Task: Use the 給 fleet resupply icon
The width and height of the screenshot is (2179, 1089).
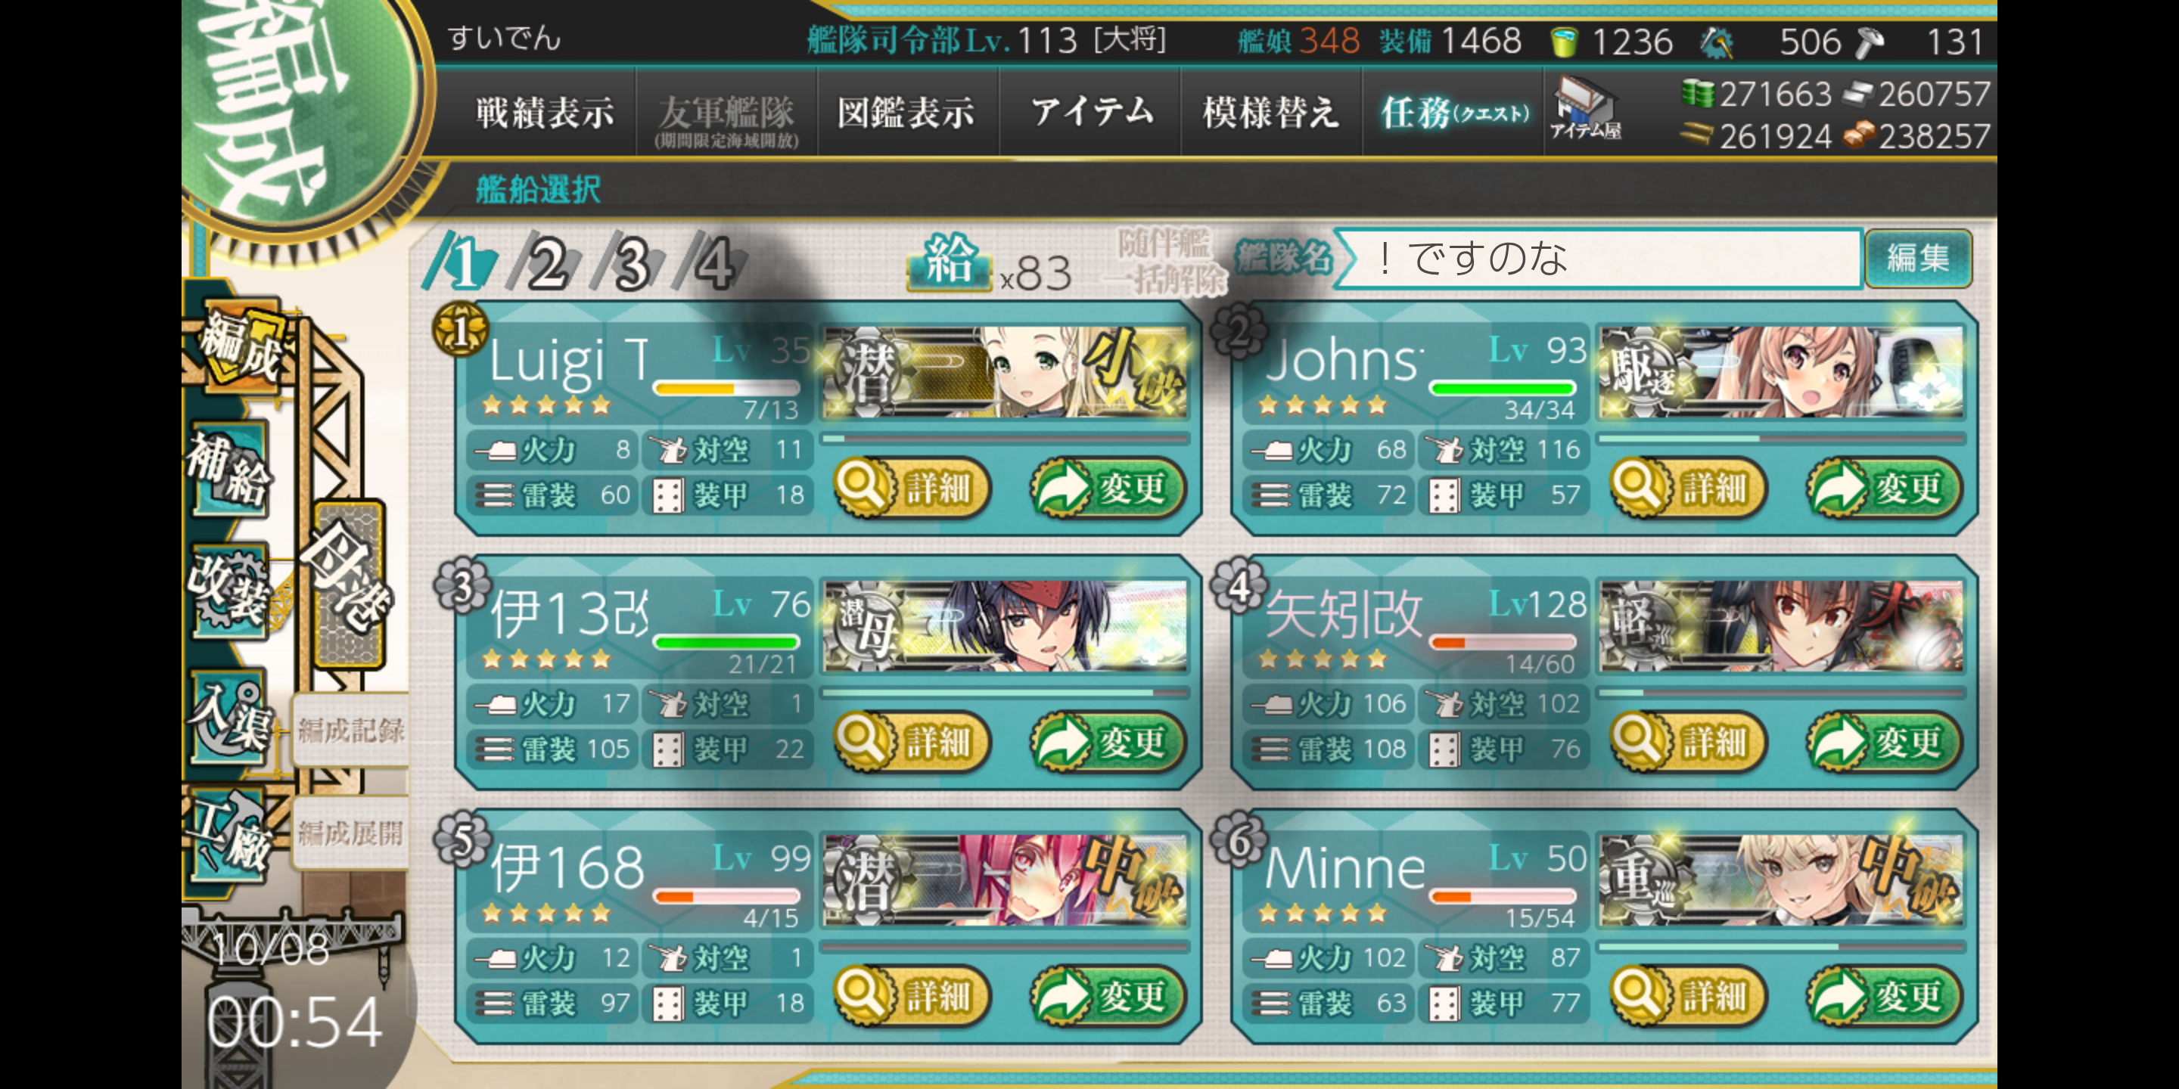Action: point(948,262)
